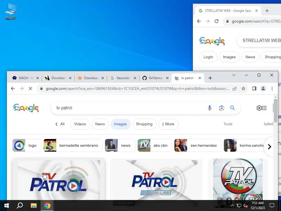
Task: Click Images chip in background Google window
Action: pyautogui.click(x=229, y=57)
